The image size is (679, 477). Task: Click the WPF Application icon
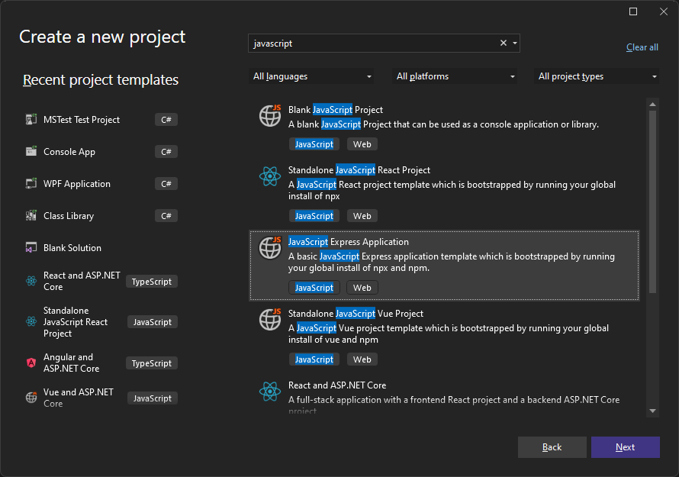tap(31, 183)
